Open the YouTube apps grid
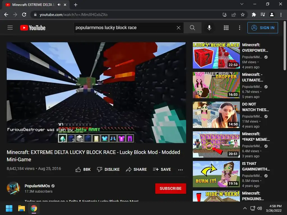The height and width of the screenshot is (215, 287). coord(226,28)
